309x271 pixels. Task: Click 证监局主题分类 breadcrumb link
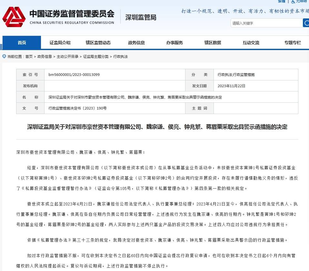coord(96,57)
